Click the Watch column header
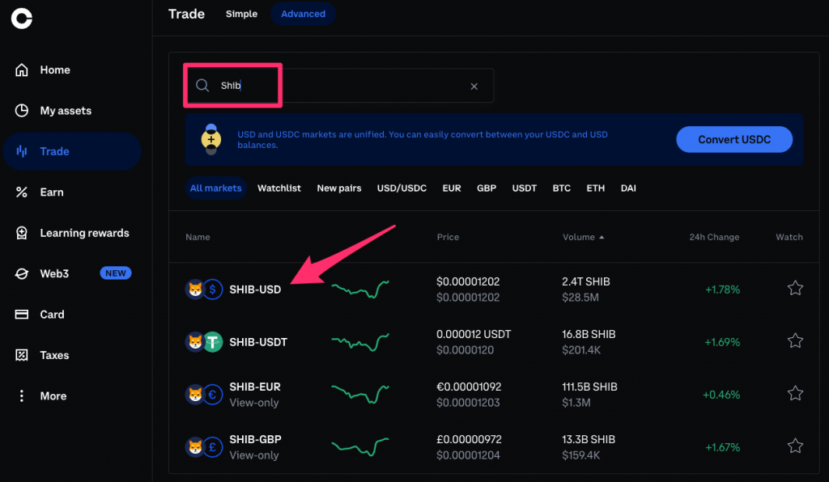This screenshot has height=482, width=829. [789, 237]
